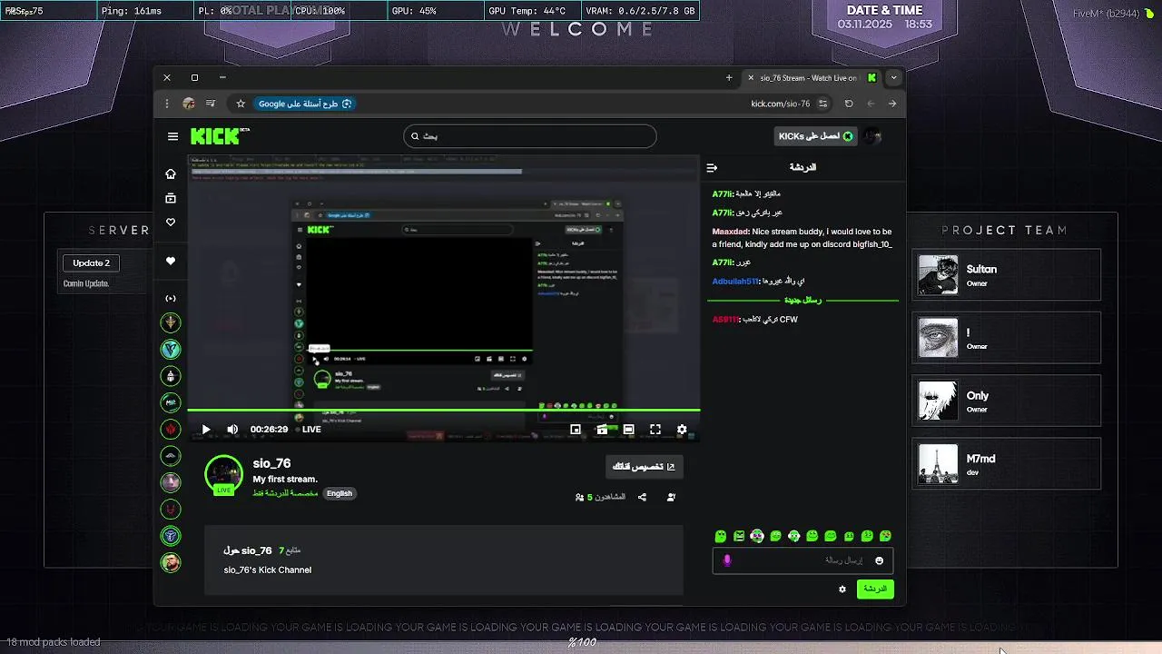This screenshot has width=1162, height=654.
Task: Click the Kick logo
Action: pyautogui.click(x=219, y=136)
